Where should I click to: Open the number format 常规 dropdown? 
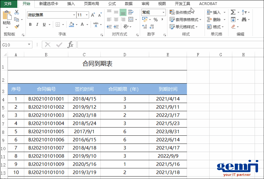point(163,12)
